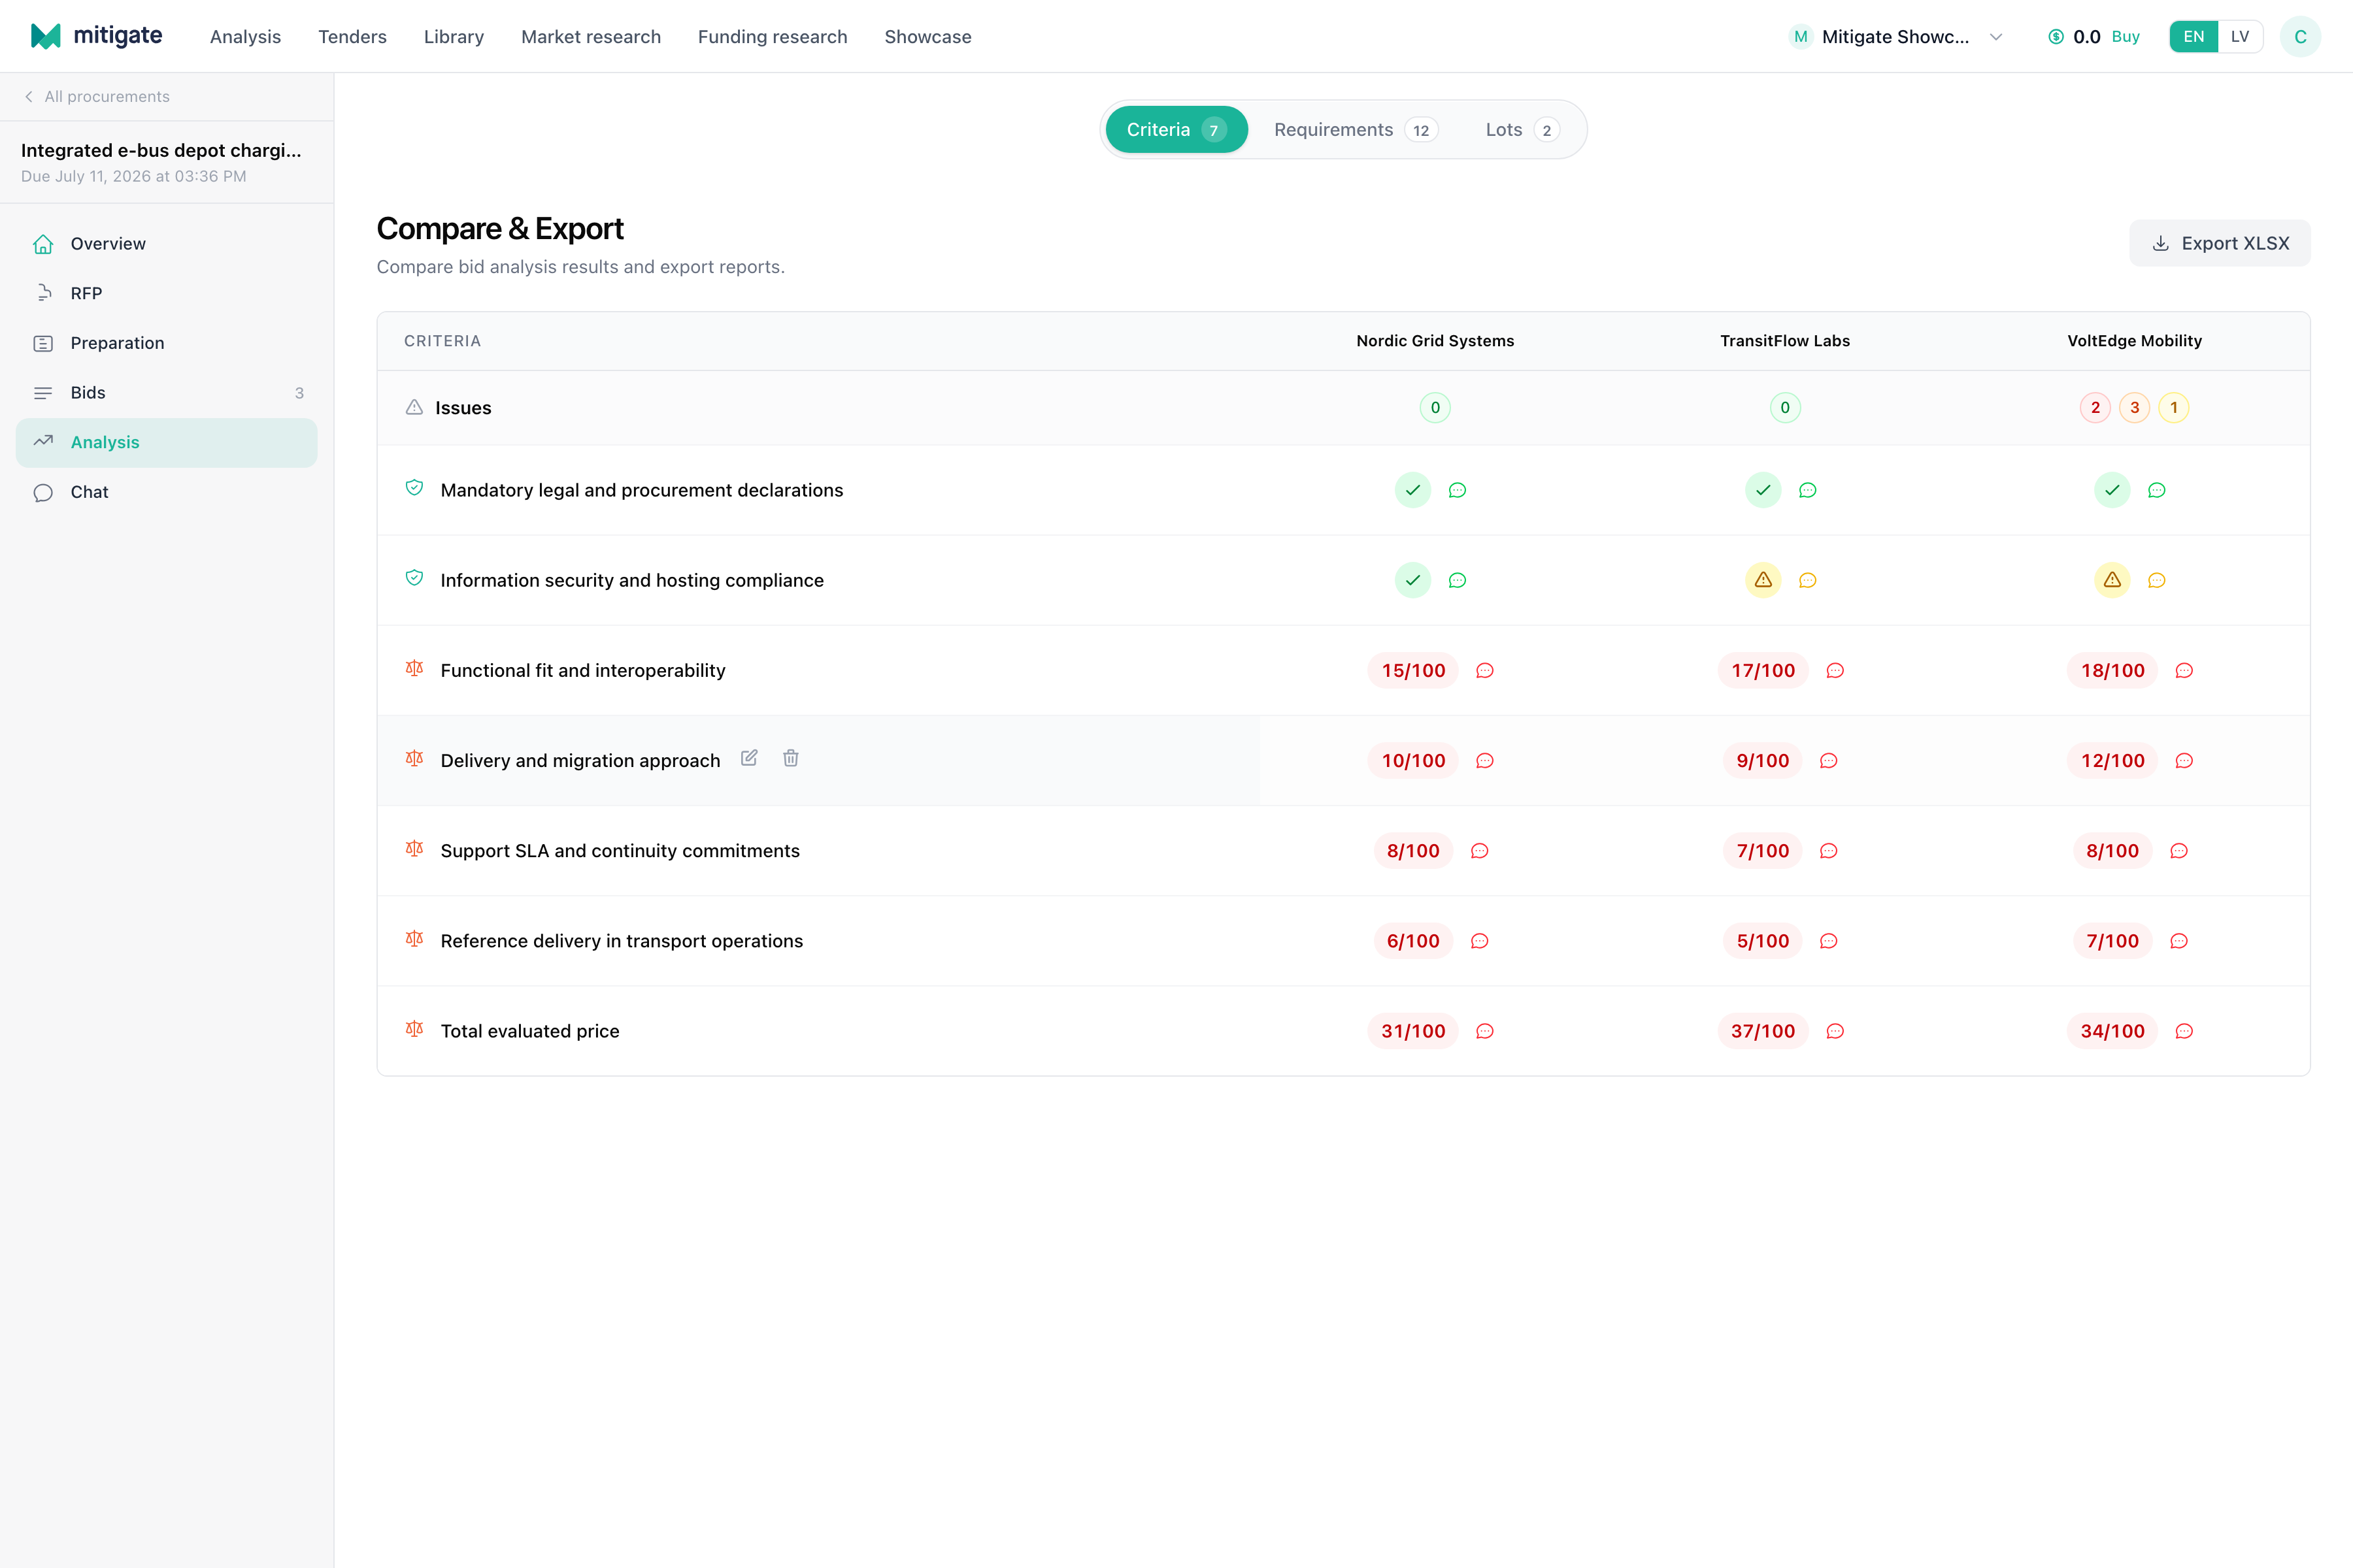Click TransitFlow warning icon for Information security
The width and height of the screenshot is (2353, 1568).
(1763, 580)
